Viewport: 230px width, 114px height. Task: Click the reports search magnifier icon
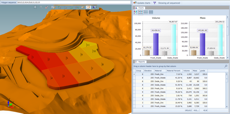coord(226,66)
